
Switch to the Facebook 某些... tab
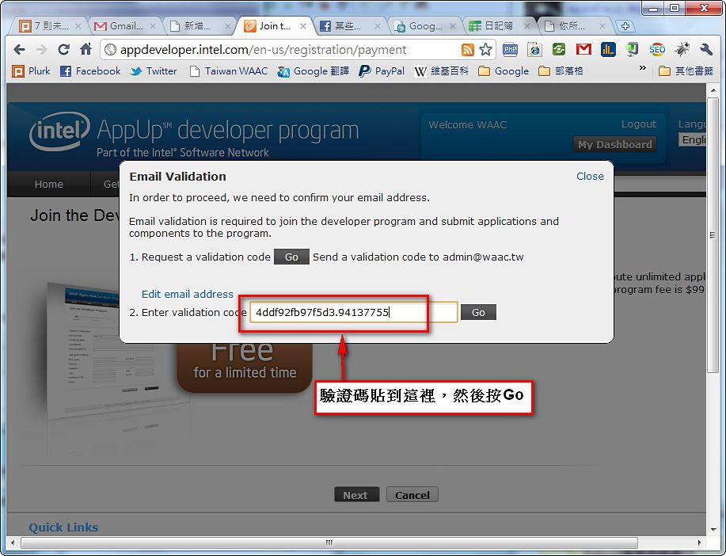point(349,26)
